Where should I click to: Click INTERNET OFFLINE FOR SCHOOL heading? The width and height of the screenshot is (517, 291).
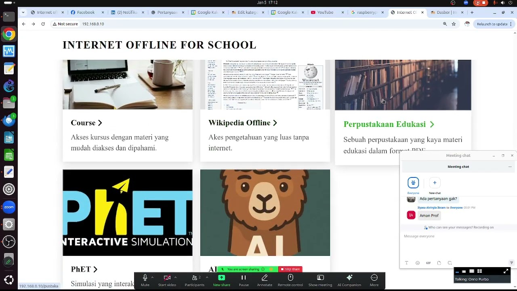[160, 45]
